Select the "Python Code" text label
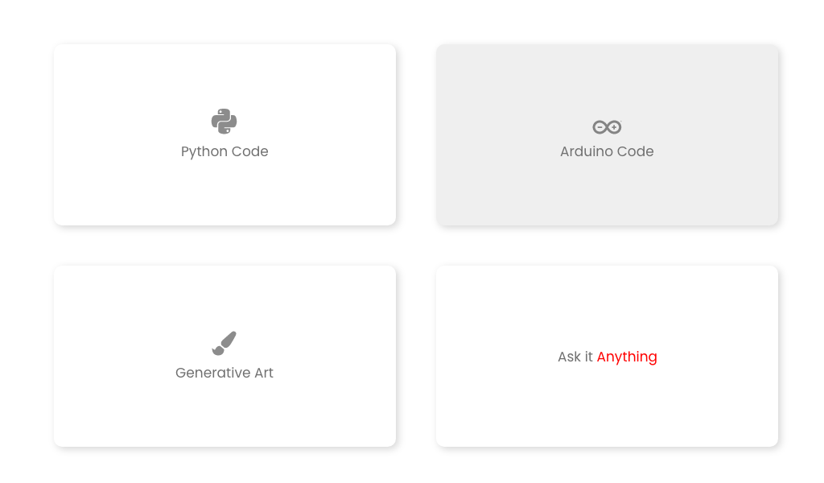 click(x=225, y=151)
